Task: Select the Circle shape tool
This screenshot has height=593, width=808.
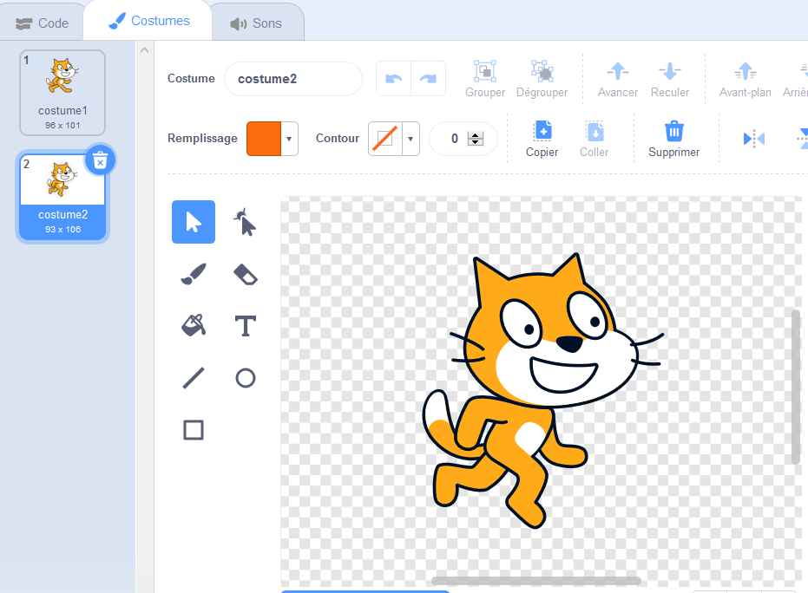Action: pyautogui.click(x=246, y=378)
